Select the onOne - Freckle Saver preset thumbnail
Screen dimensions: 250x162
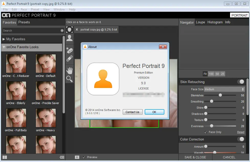(x=46, y=91)
